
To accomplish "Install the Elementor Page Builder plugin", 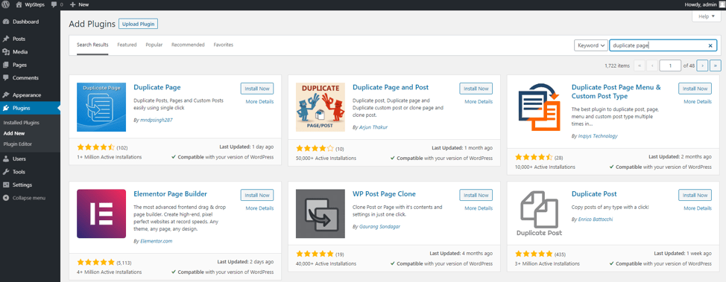I will point(257,195).
